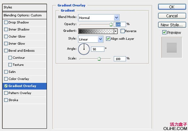Uncheck Align with Layer
The height and width of the screenshot is (131, 188).
coord(108,39)
